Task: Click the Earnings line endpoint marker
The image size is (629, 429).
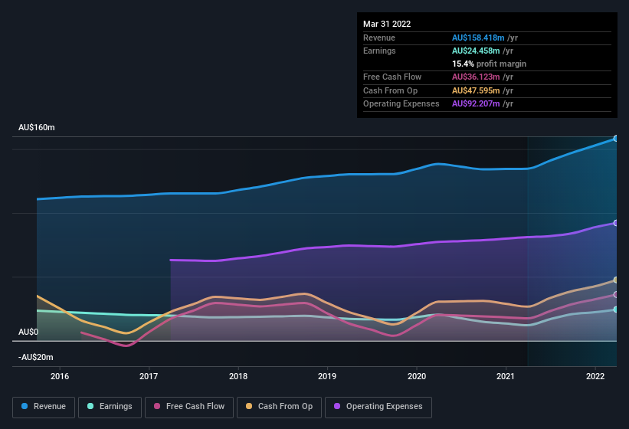Action: pos(615,309)
